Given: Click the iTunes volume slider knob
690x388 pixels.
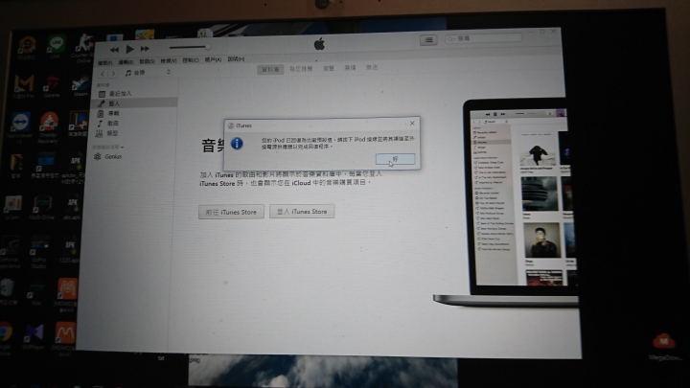Looking at the screenshot, I should [208, 47].
